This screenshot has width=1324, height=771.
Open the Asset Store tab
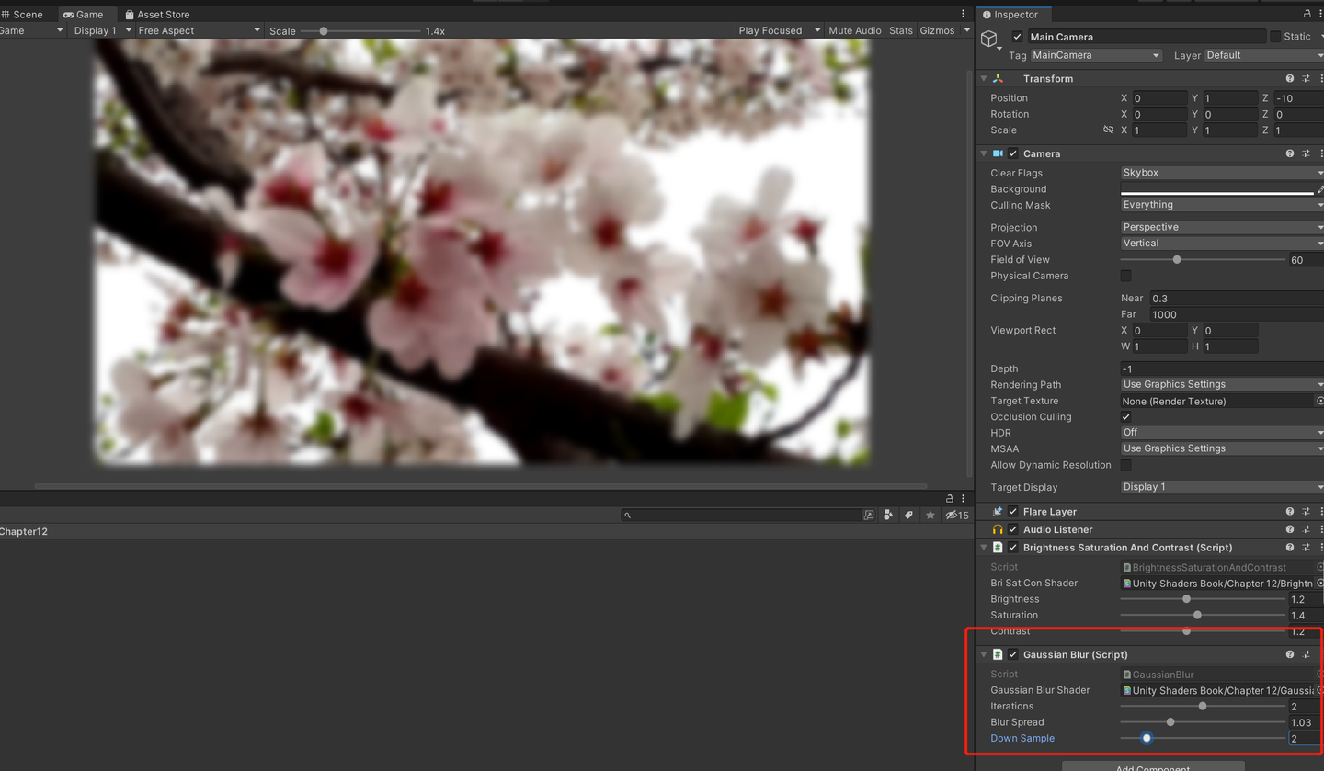pyautogui.click(x=157, y=15)
